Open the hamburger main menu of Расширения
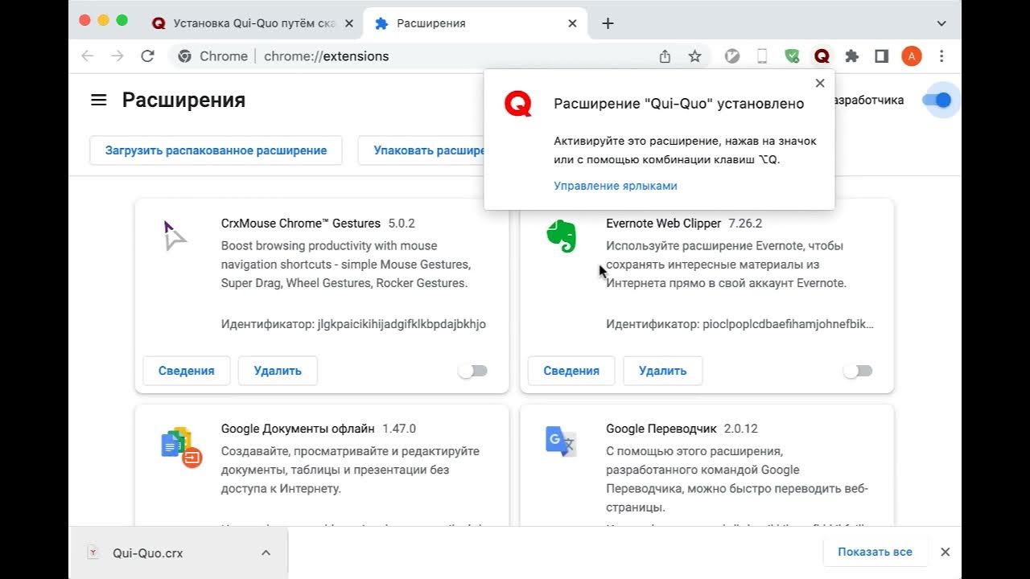The height and width of the screenshot is (579, 1030). [x=99, y=101]
